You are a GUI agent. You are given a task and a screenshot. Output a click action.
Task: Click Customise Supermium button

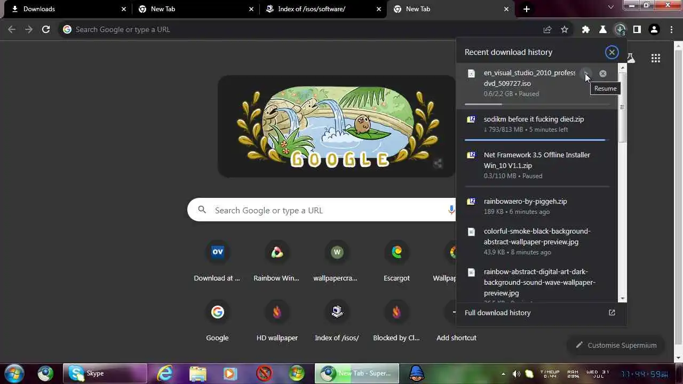(616, 345)
